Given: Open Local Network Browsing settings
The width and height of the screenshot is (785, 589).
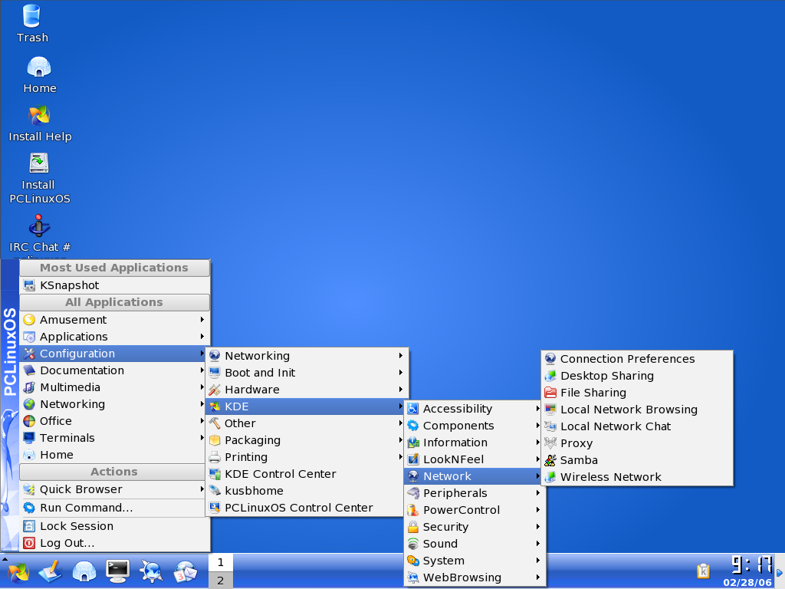Looking at the screenshot, I should [x=637, y=410].
